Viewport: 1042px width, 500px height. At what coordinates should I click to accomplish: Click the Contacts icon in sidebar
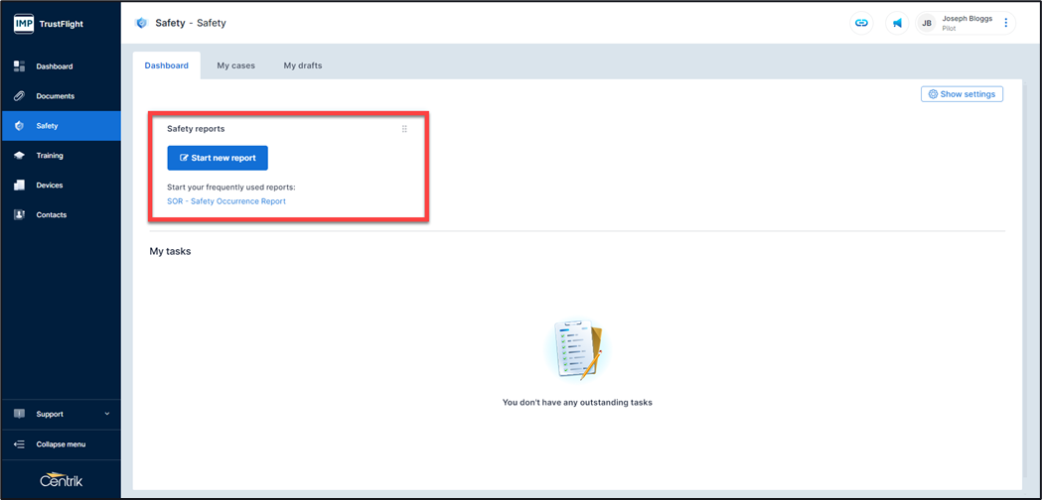pyautogui.click(x=19, y=215)
